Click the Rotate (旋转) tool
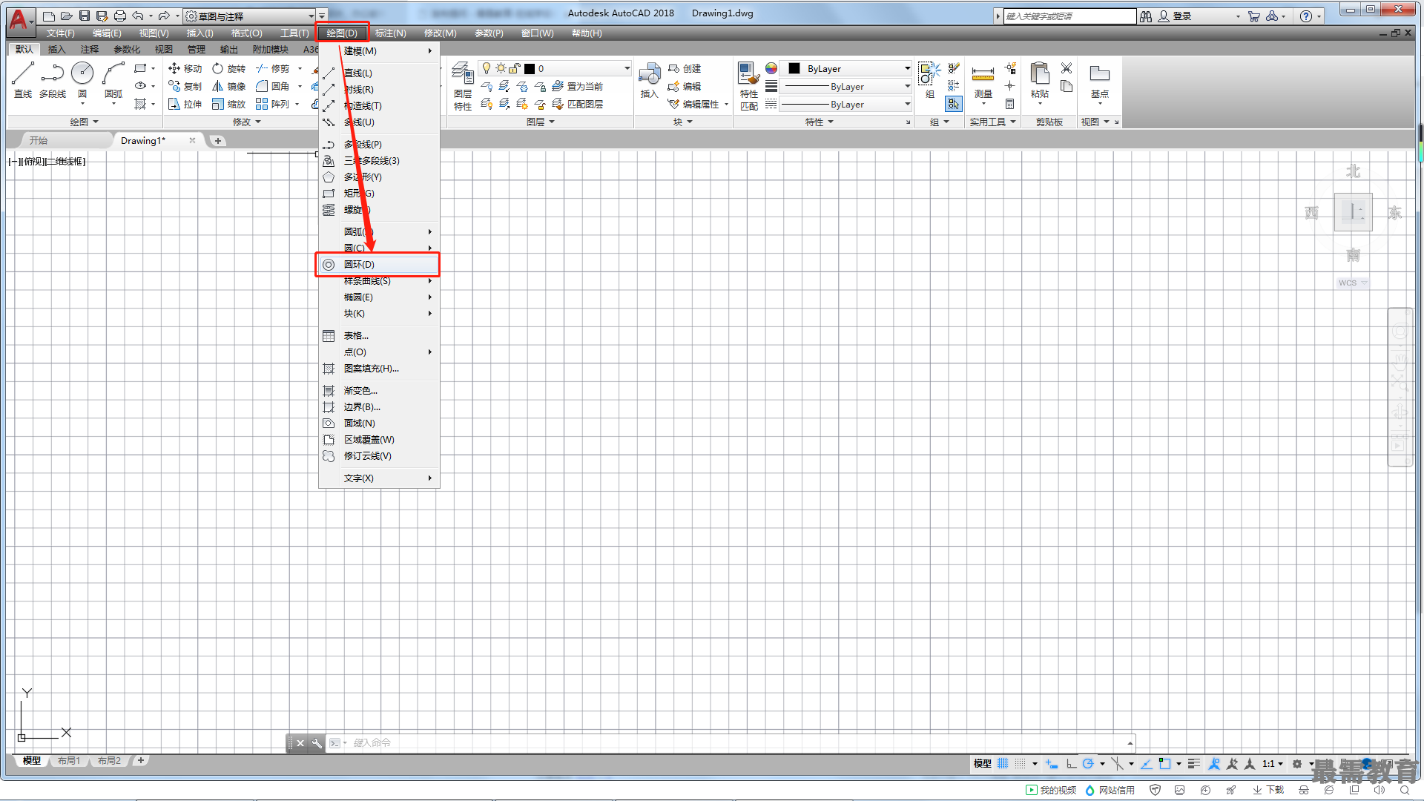Viewport: 1424px width, 801px height. 228,68
